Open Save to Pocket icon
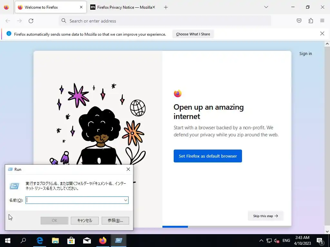This screenshot has height=247, width=330. (x=299, y=21)
